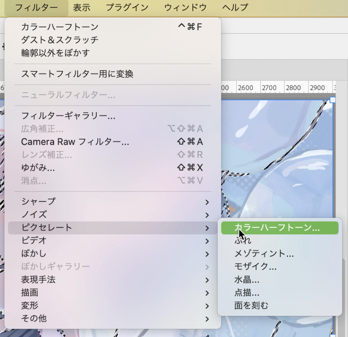The image size is (348, 337).
Task: Open the 表示 menu
Action: click(82, 8)
